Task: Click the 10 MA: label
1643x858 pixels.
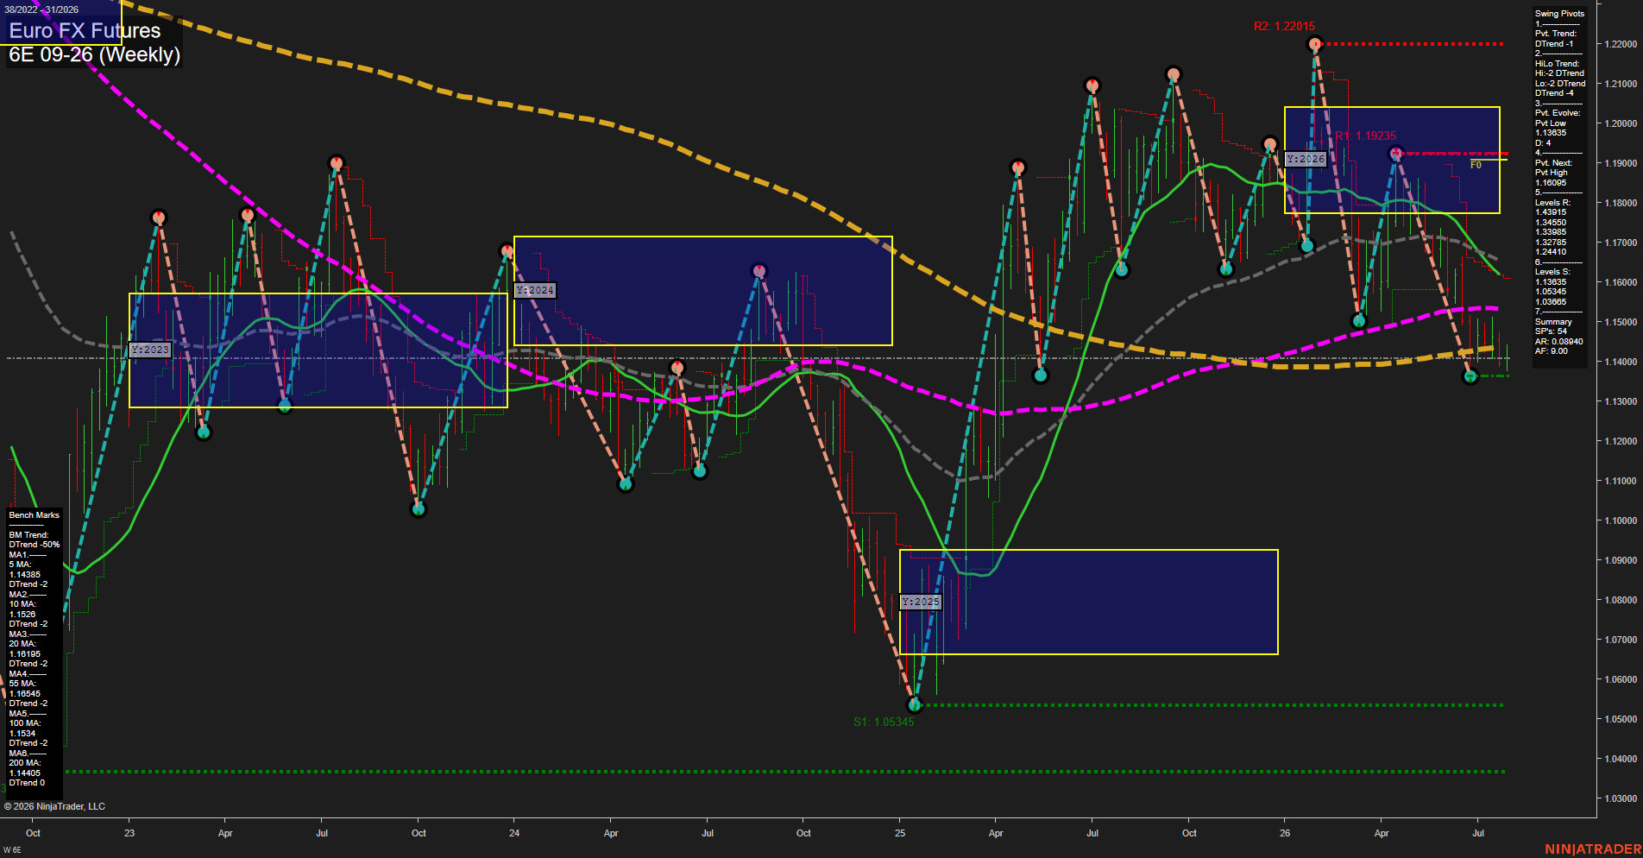Action: (22, 604)
